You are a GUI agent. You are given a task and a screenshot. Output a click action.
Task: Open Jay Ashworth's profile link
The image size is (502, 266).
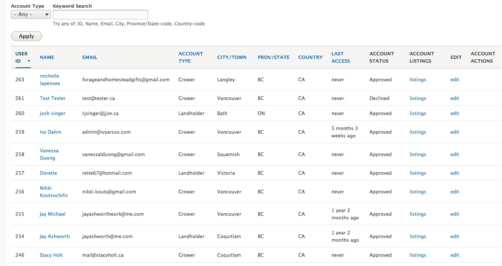click(x=54, y=236)
